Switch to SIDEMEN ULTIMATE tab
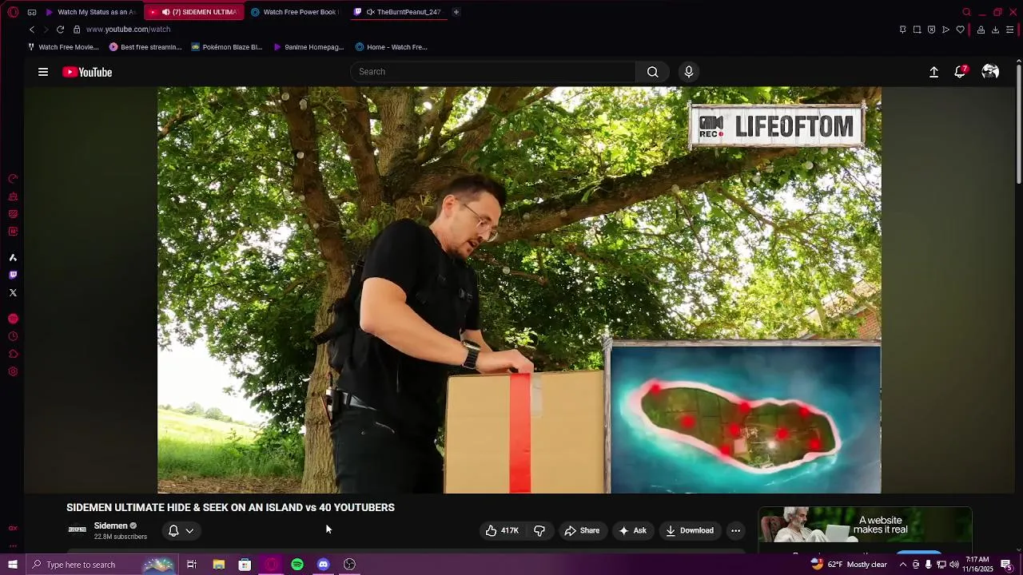The width and height of the screenshot is (1023, 575). (x=194, y=12)
